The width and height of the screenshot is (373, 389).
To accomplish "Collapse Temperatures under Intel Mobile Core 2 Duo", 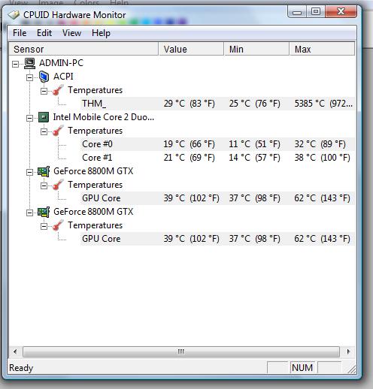I will click(44, 131).
